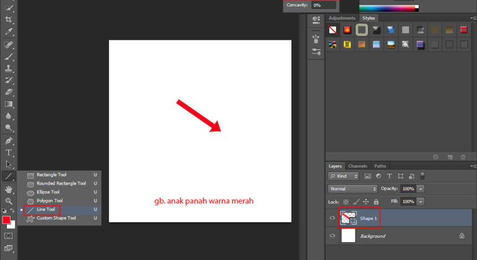Swap foreground and background colors

point(12,210)
